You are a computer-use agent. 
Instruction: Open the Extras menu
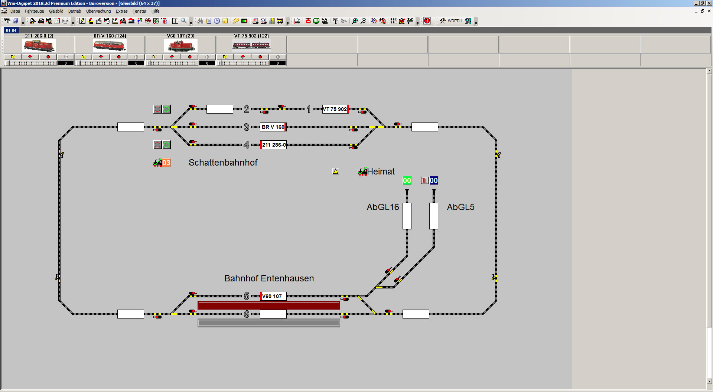(x=121, y=11)
